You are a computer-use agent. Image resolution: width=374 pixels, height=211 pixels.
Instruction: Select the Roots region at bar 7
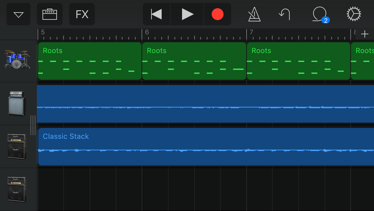coord(298,61)
